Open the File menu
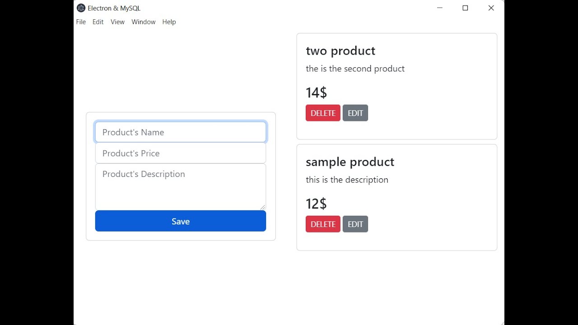Image resolution: width=578 pixels, height=325 pixels. (81, 22)
